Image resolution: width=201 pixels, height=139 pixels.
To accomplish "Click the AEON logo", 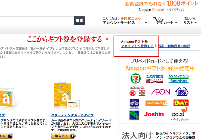I will (x=160, y=92).
